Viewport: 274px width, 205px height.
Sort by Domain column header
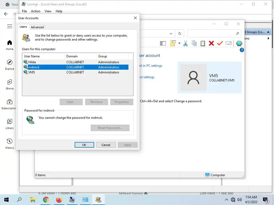(x=80, y=56)
